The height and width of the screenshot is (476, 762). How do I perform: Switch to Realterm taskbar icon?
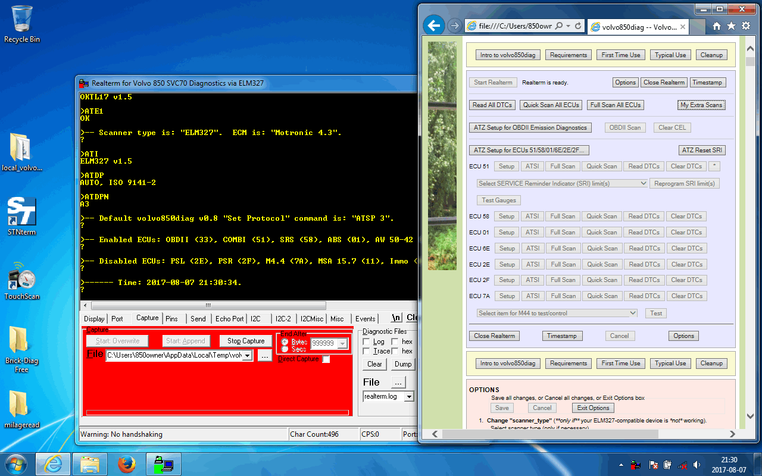(x=163, y=464)
